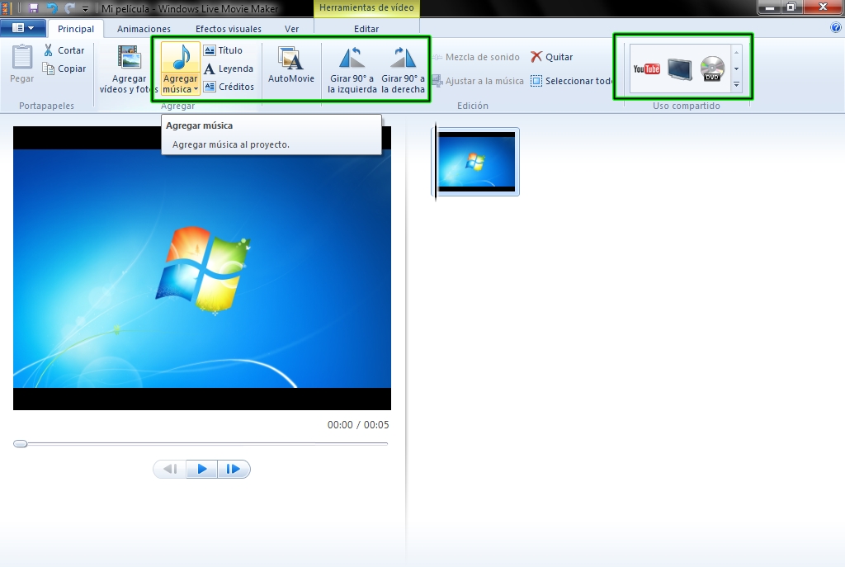Click Mezcla de sonido

[x=476, y=57]
